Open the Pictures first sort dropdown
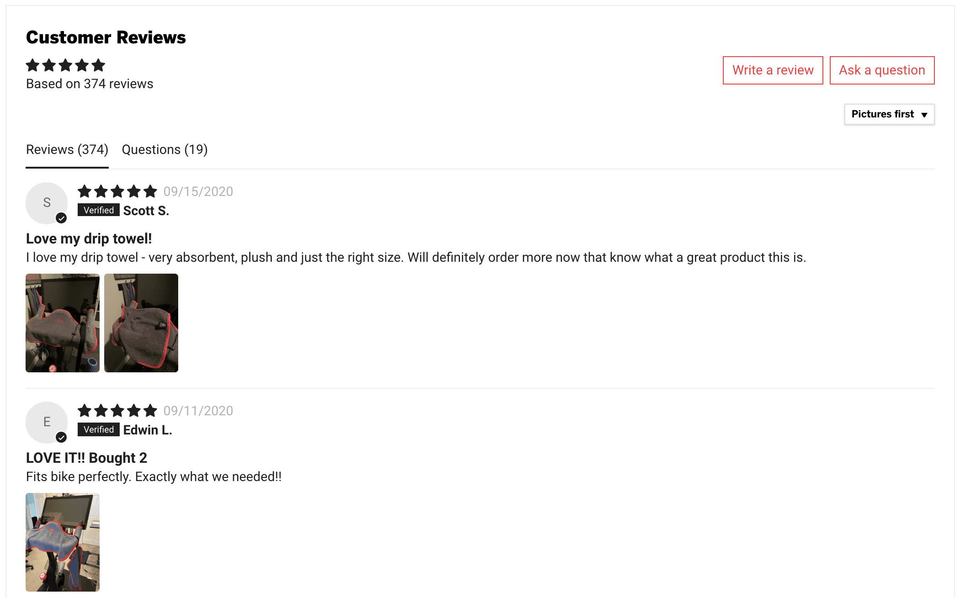This screenshot has width=965, height=598. click(x=889, y=114)
